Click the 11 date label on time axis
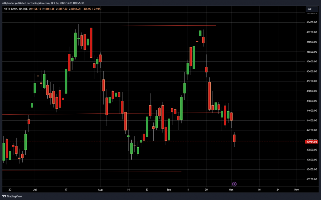 point(187,190)
